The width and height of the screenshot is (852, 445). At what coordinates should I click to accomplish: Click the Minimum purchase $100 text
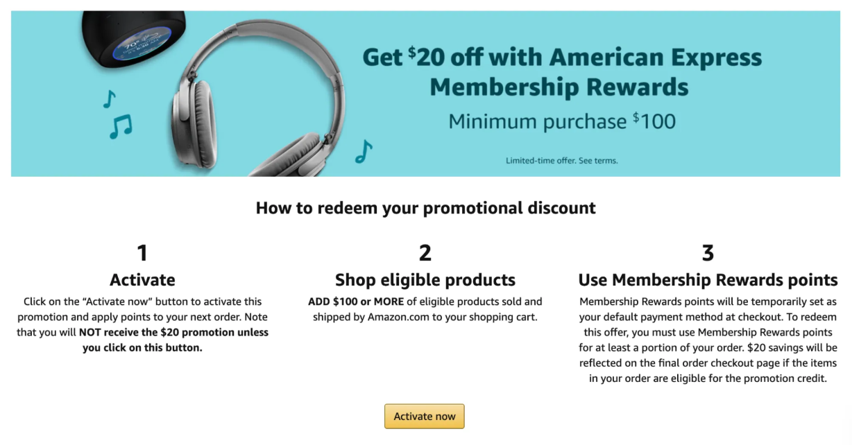[562, 121]
